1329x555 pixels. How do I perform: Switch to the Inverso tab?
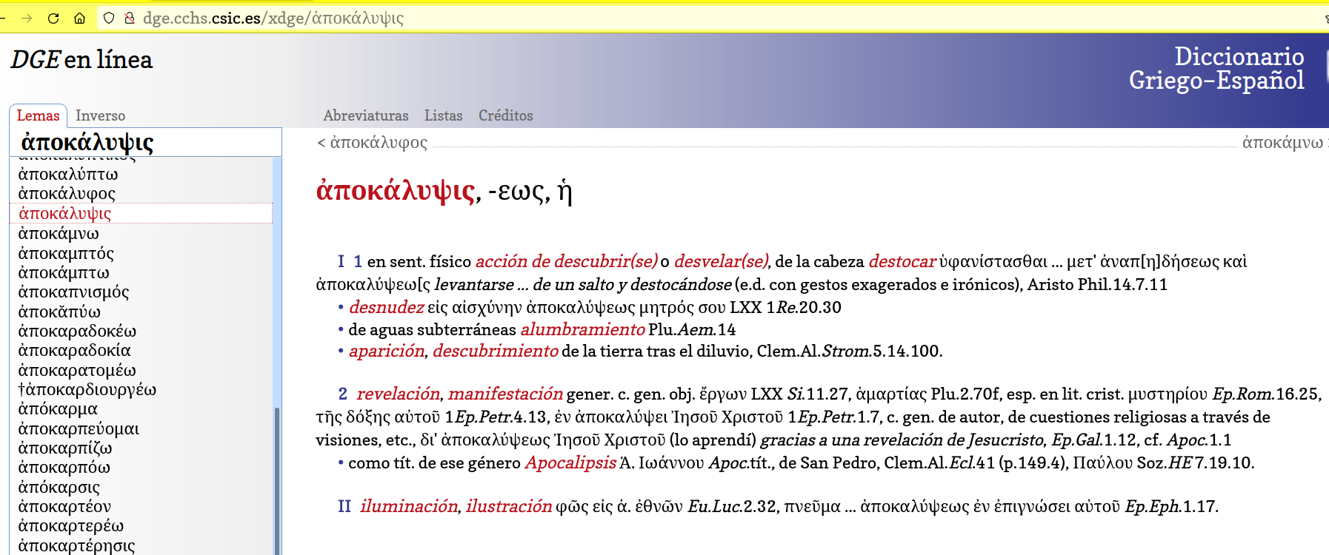tap(100, 115)
